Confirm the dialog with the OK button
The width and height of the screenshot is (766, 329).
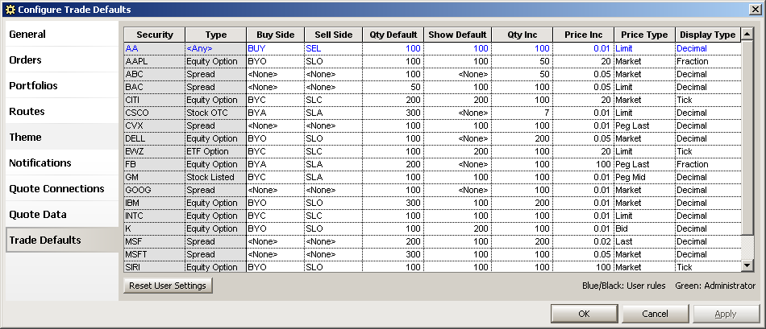(585, 314)
